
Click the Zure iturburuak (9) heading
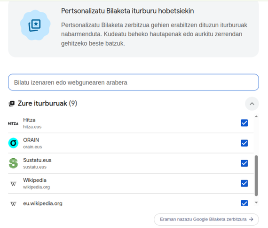[x=47, y=104]
